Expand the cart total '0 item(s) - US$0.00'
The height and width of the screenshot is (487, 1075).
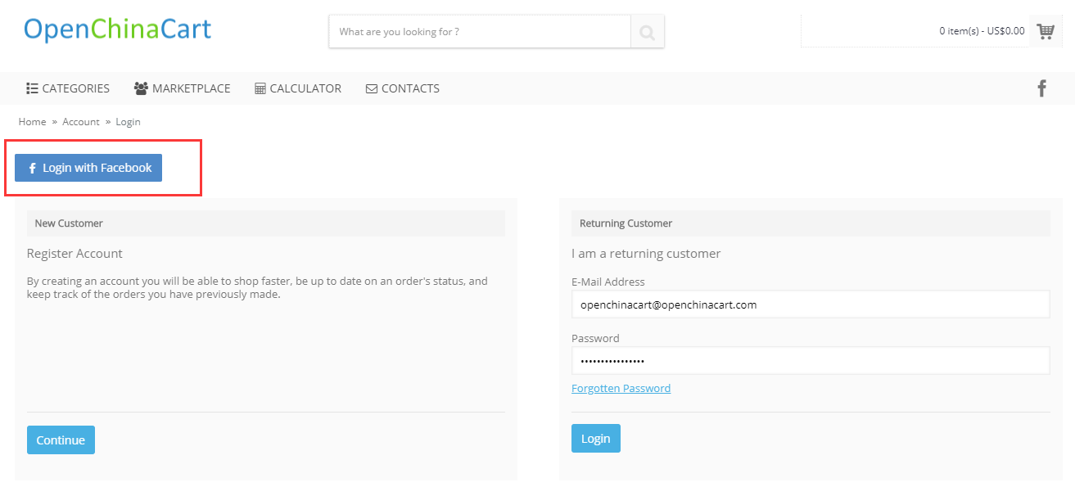point(982,31)
